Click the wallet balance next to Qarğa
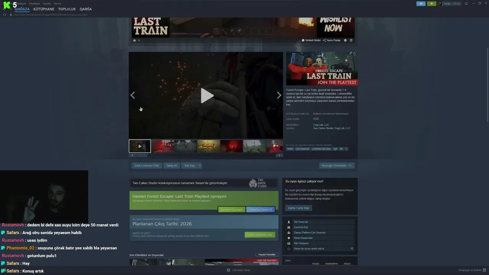The width and height of the screenshot is (489, 275). (457, 3)
